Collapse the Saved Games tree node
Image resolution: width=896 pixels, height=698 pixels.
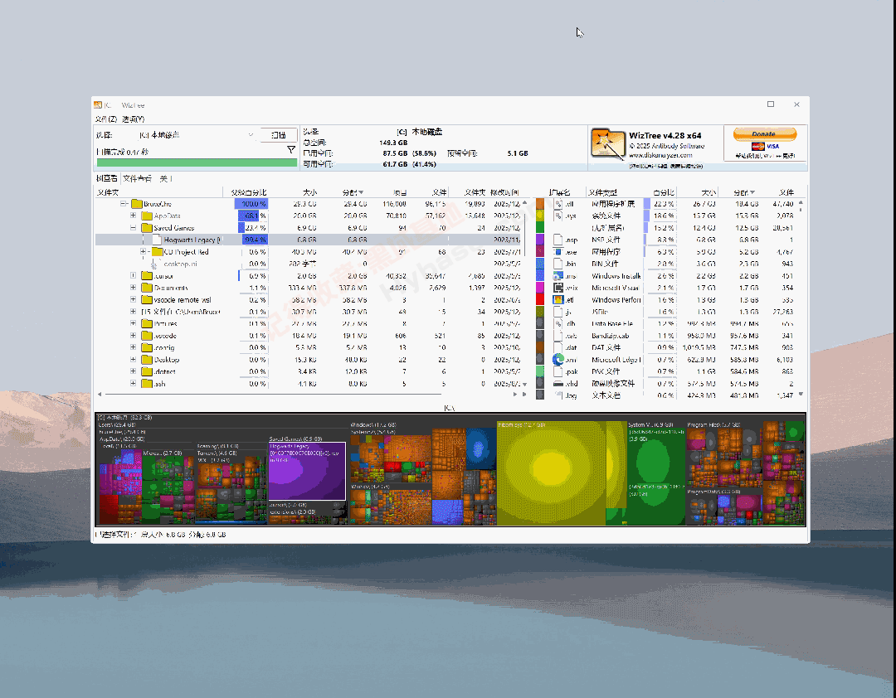point(133,227)
